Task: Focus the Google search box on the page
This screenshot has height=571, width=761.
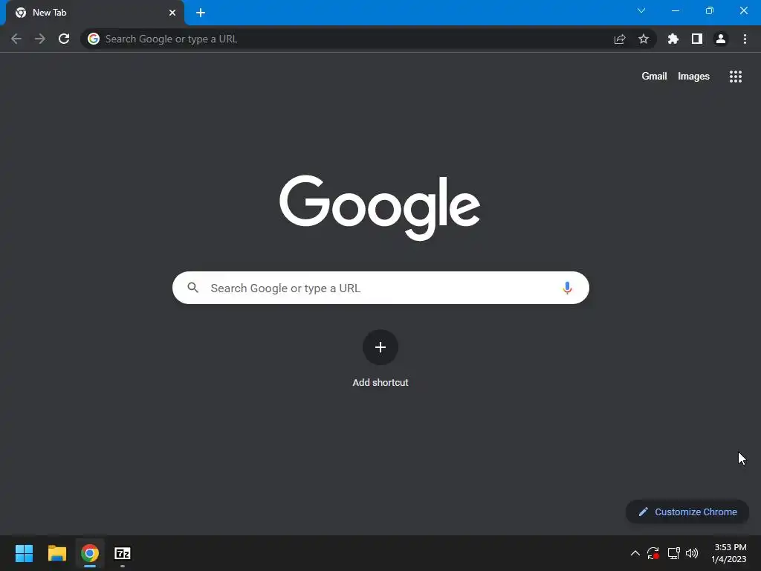Action: tap(380, 288)
